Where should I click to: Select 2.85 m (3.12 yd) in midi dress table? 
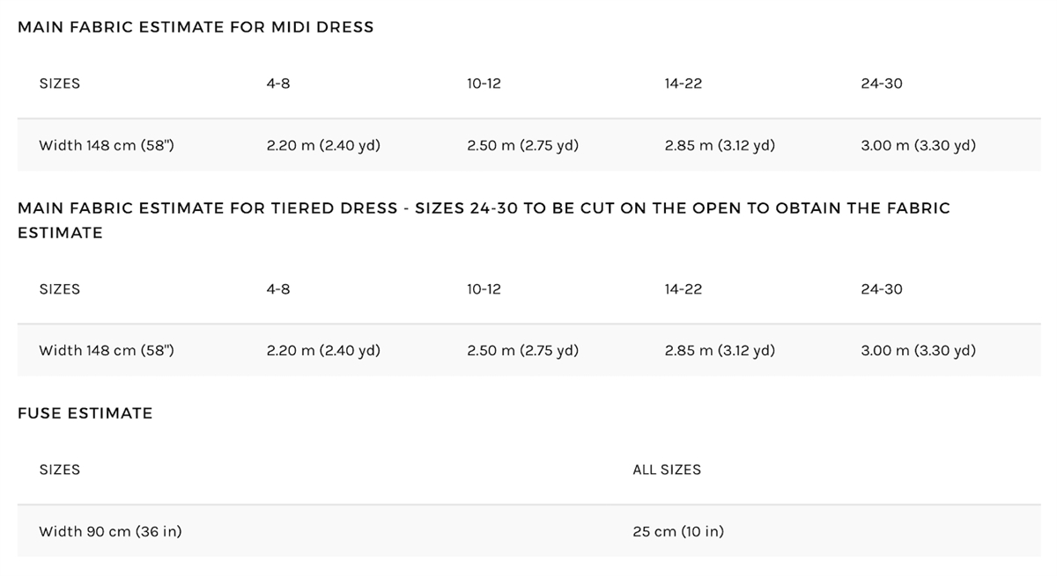[720, 145]
